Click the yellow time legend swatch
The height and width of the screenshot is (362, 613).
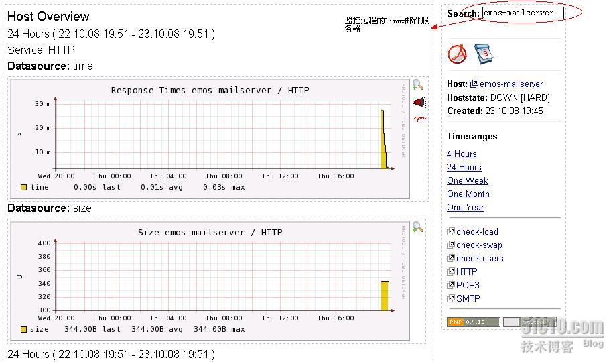point(24,188)
